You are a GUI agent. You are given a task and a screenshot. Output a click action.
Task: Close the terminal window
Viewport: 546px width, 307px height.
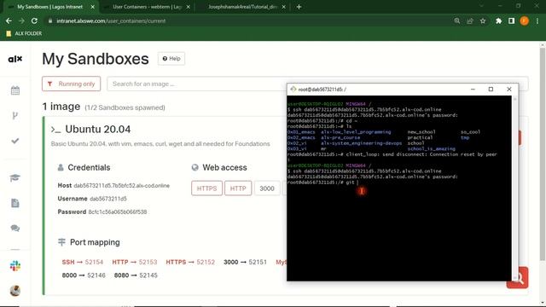pos(509,89)
